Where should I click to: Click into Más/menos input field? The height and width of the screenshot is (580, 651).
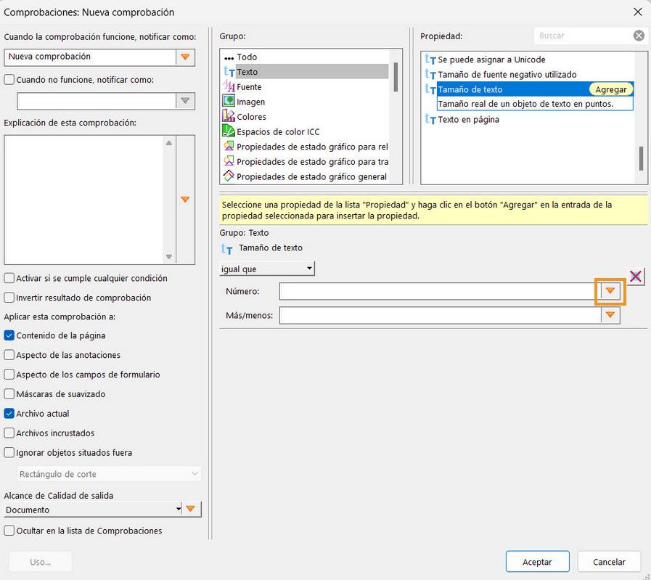440,315
